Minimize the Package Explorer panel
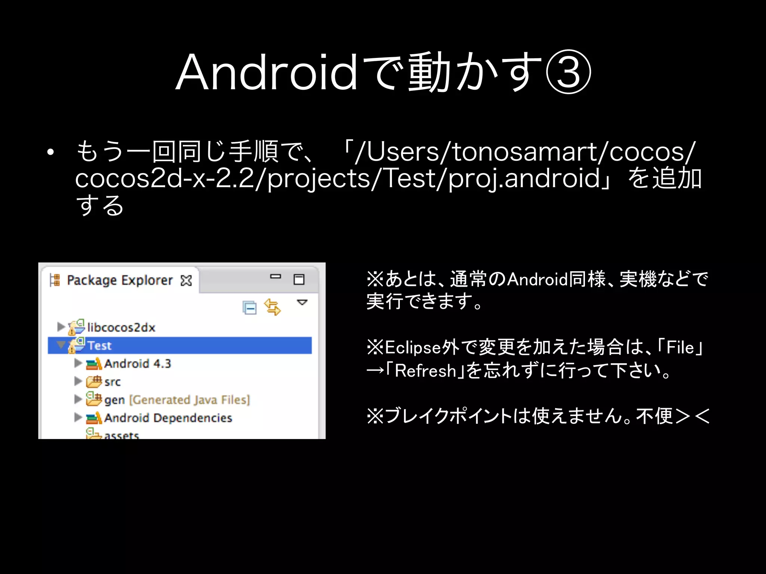Image resolution: width=766 pixels, height=574 pixels. tap(276, 277)
